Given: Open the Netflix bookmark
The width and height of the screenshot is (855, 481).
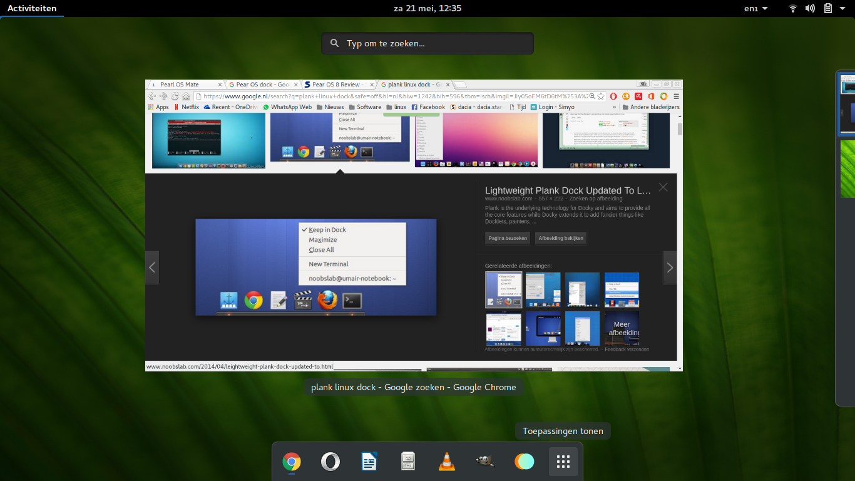Looking at the screenshot, I should pos(187,107).
